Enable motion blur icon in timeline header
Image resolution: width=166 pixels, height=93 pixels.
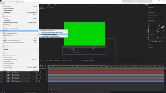(43, 66)
